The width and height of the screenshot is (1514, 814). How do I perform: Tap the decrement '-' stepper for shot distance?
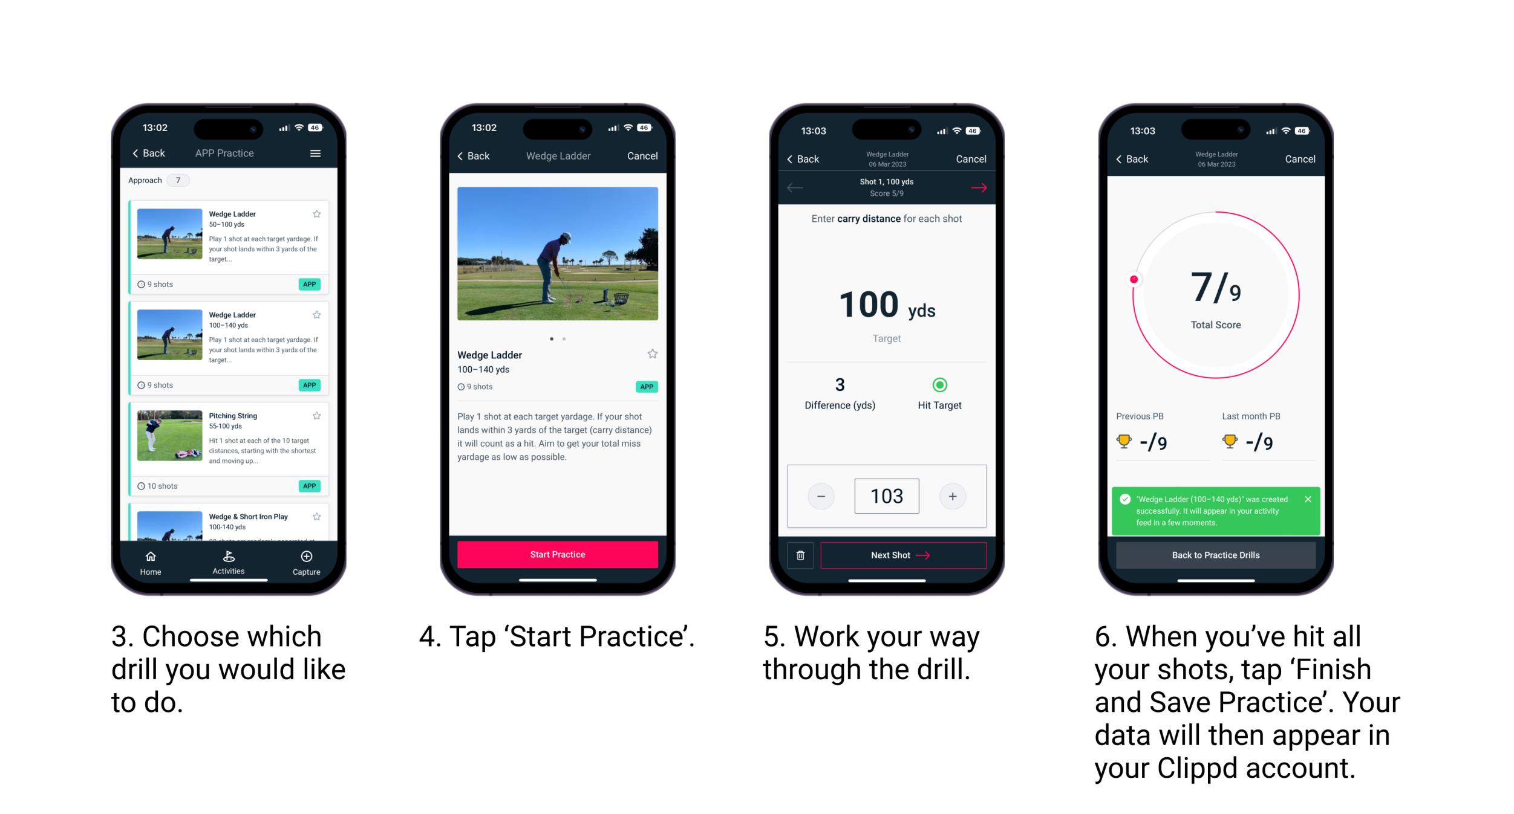820,495
